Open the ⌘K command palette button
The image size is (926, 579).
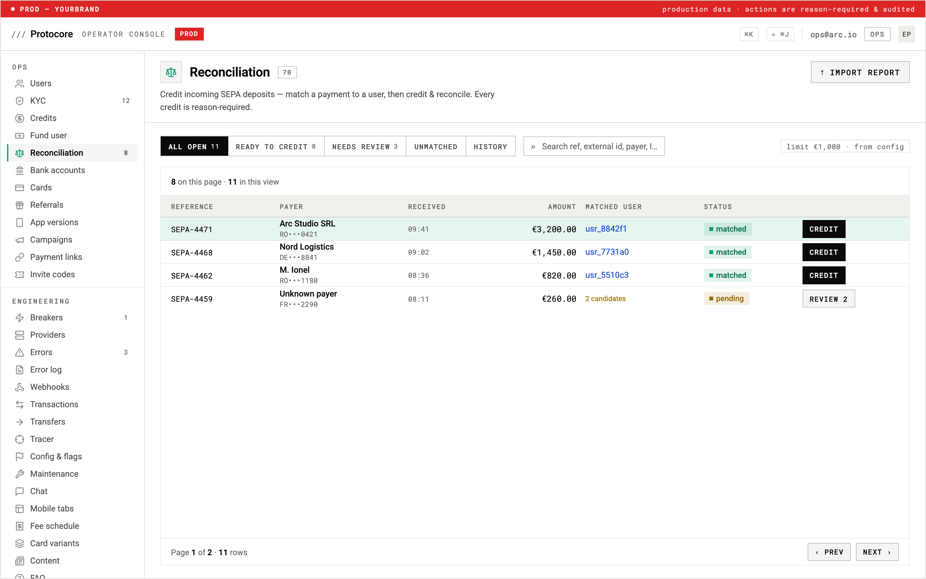[x=749, y=34]
